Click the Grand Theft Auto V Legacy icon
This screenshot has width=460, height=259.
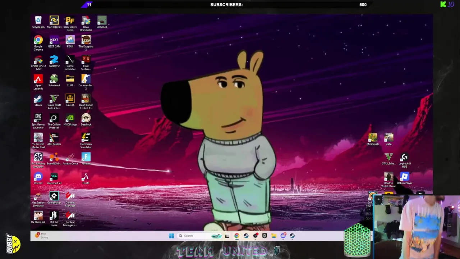point(54,101)
